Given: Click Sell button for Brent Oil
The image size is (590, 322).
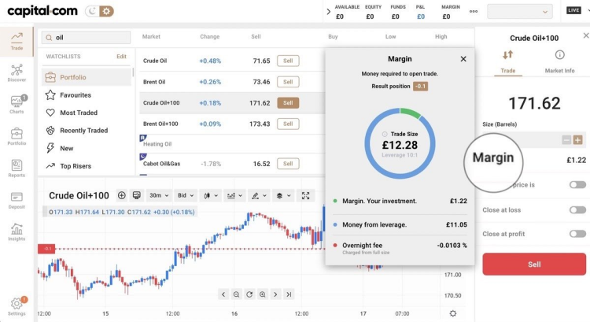Looking at the screenshot, I should (288, 82).
